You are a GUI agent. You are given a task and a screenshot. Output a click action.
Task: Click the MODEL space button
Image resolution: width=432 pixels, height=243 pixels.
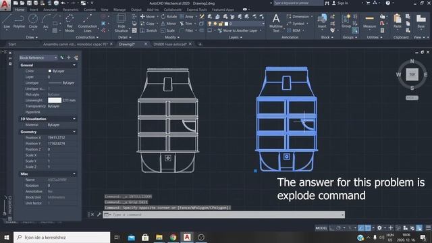(x=321, y=228)
